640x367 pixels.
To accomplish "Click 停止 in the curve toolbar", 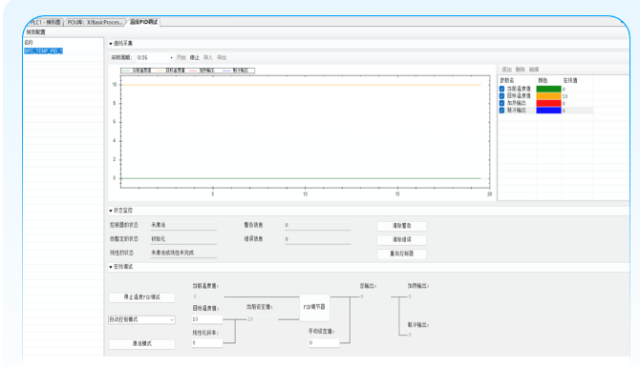I will coord(195,58).
